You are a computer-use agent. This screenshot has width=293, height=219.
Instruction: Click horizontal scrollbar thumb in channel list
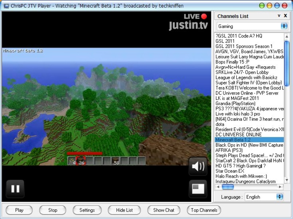click(x=228, y=187)
